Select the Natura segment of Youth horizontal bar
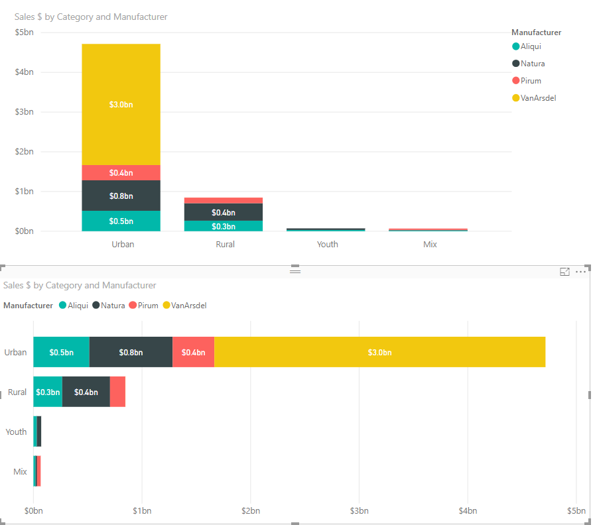The width and height of the screenshot is (593, 525). click(x=39, y=432)
